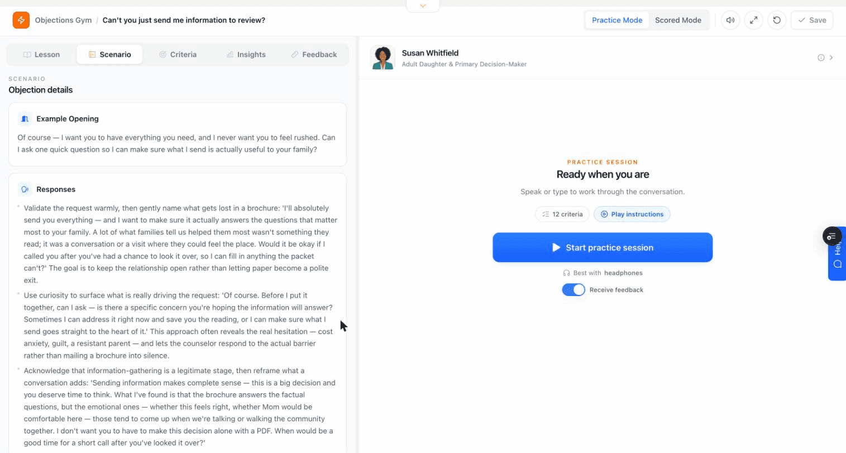Screen dimensions: 846x453
Task: Open the Lesson tab
Action: point(42,54)
